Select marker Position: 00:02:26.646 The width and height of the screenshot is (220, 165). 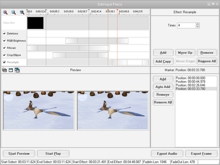(x=196, y=85)
